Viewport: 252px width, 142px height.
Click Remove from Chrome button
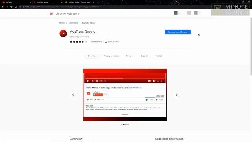click(x=178, y=32)
